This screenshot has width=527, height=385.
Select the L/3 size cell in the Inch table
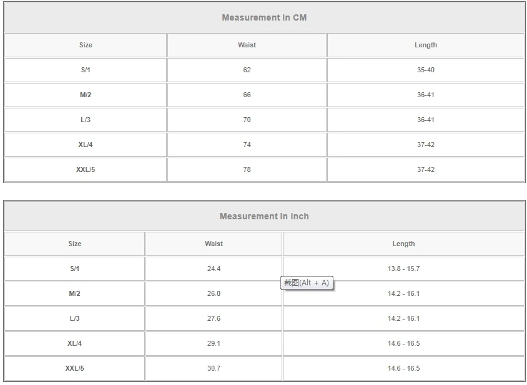(x=74, y=318)
